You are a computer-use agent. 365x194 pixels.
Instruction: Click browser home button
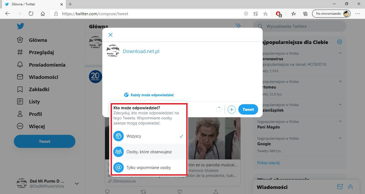coord(43,14)
